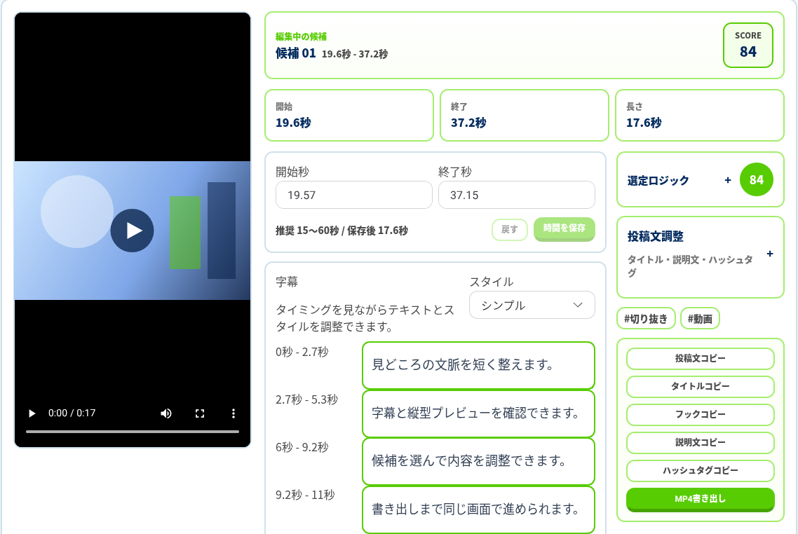Viewport: 798px width, 534px height.
Task: Click the 開始秒 input field with 19.57
Action: coord(353,195)
